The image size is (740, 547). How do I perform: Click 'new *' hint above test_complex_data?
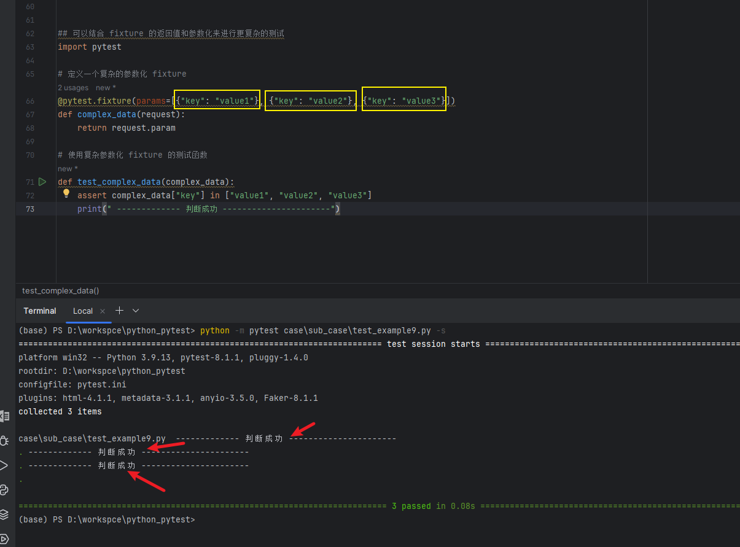coord(68,168)
